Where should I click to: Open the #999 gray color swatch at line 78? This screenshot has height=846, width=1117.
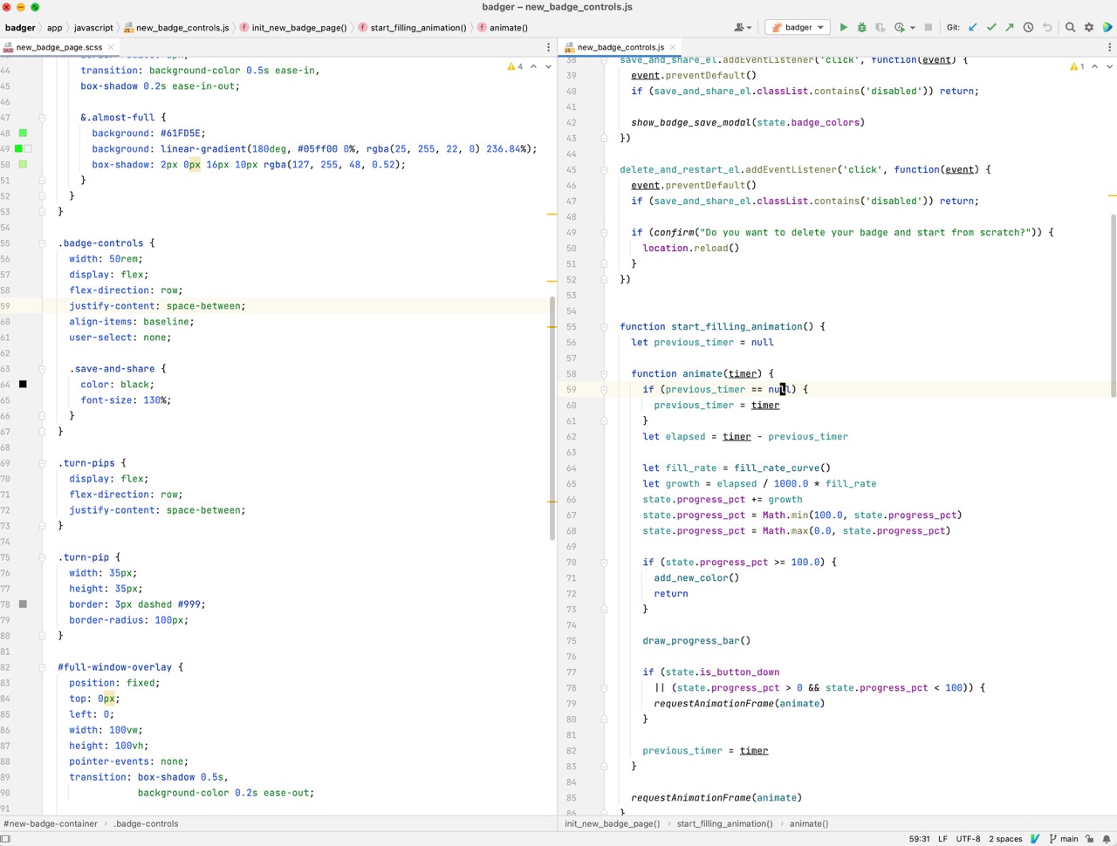[x=23, y=604]
